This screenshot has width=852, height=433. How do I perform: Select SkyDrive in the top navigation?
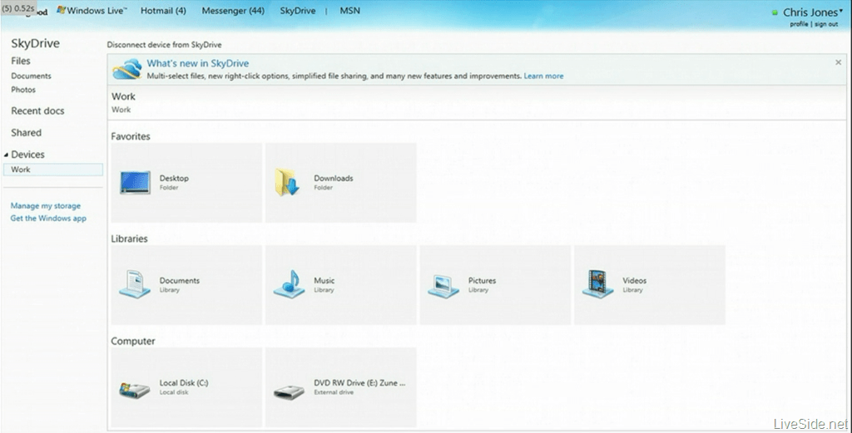tap(298, 10)
